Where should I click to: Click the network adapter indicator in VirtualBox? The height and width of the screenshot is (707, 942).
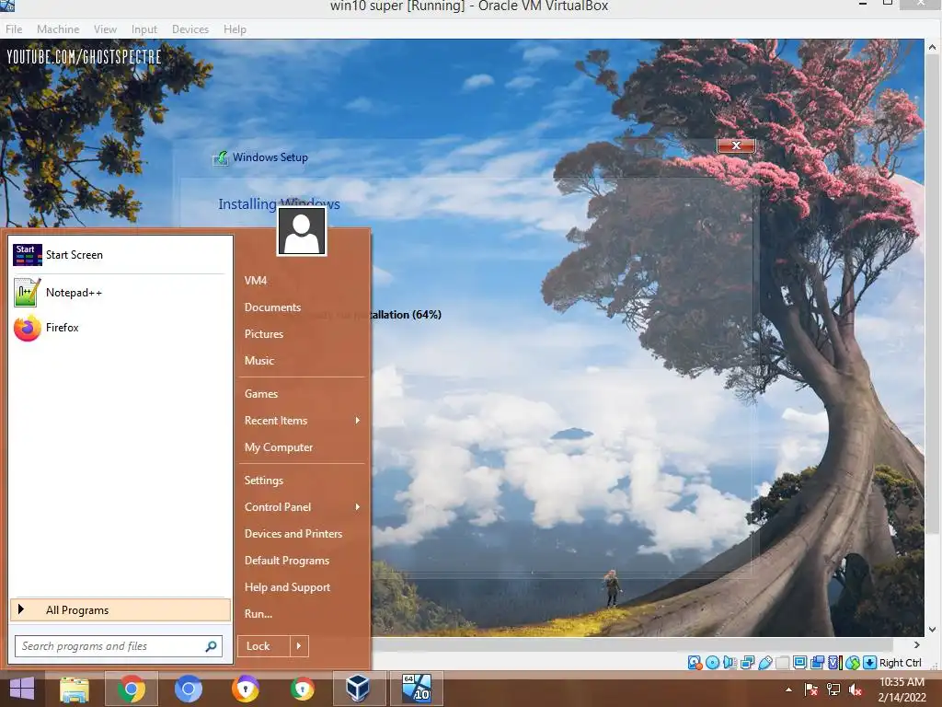pyautogui.click(x=747, y=663)
